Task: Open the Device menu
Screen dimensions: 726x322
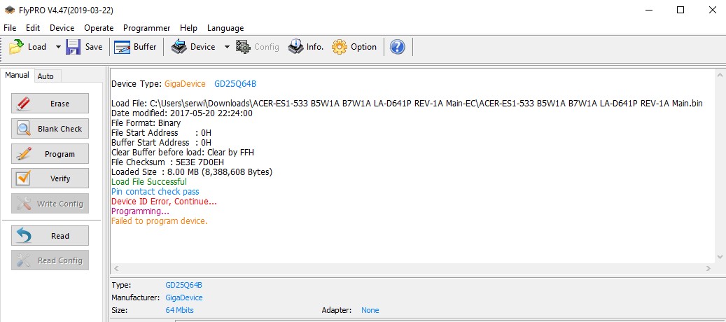Action: (x=62, y=28)
